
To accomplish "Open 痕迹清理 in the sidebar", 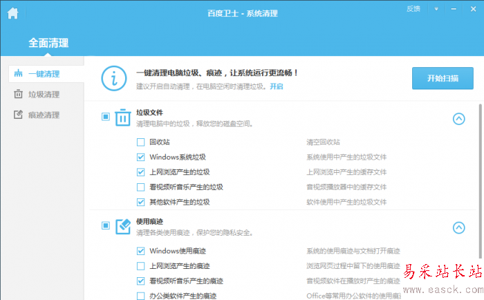I will coord(44,115).
